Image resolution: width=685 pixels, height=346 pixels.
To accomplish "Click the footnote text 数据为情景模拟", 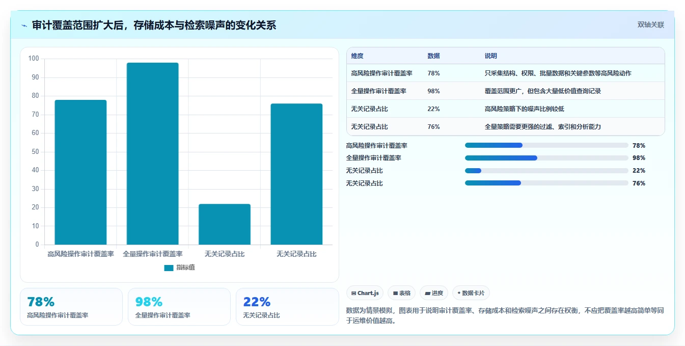I will click(x=370, y=311).
